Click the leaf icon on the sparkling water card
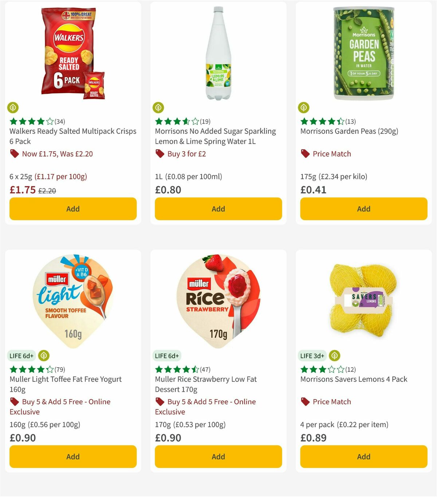The image size is (437, 497). pyautogui.click(x=158, y=108)
